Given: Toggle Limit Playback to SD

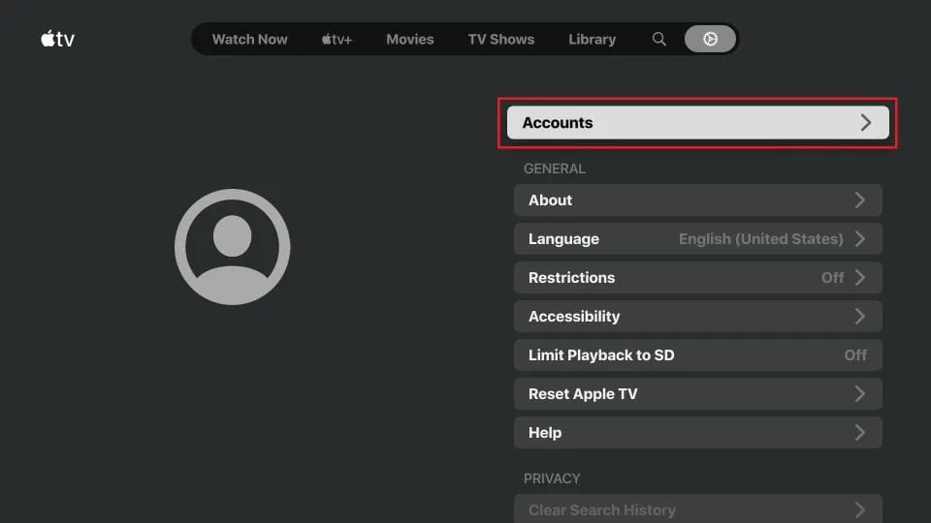Looking at the screenshot, I should point(697,355).
